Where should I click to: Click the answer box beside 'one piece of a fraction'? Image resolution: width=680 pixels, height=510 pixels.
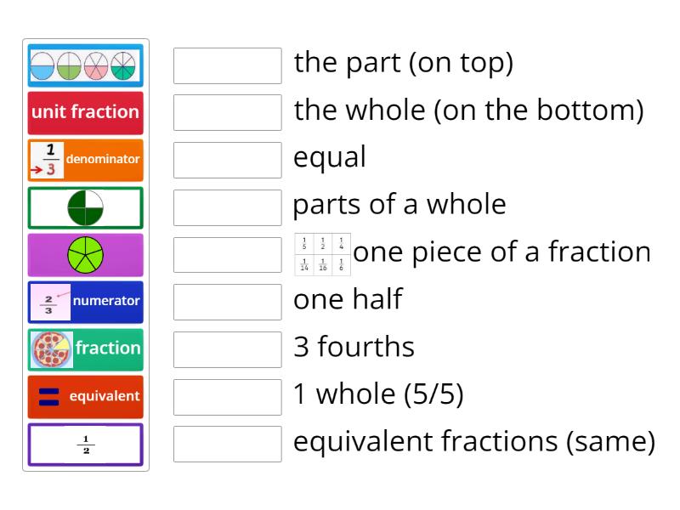(226, 252)
